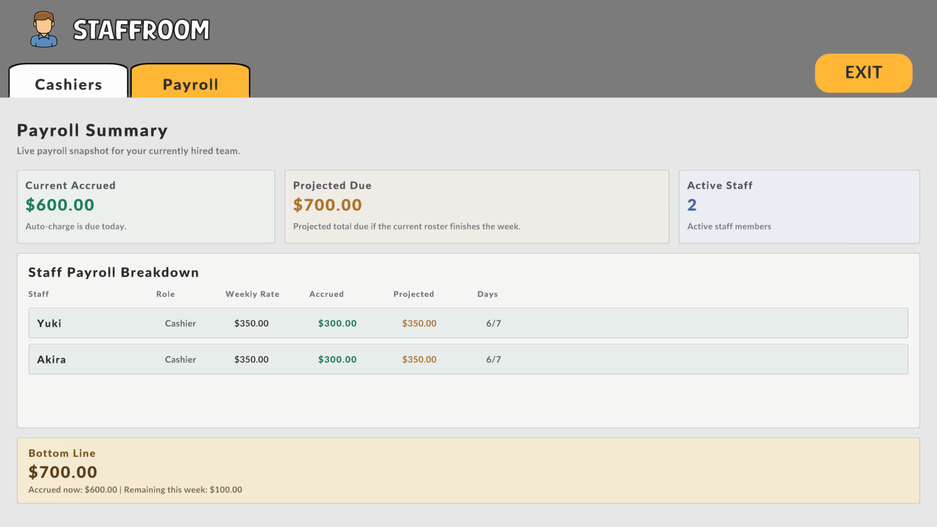Click the Weekly Rate column header
This screenshot has width=937, height=527.
tap(252, 294)
